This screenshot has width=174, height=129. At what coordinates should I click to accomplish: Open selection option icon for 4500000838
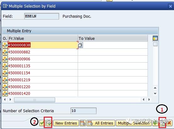tap(5, 45)
